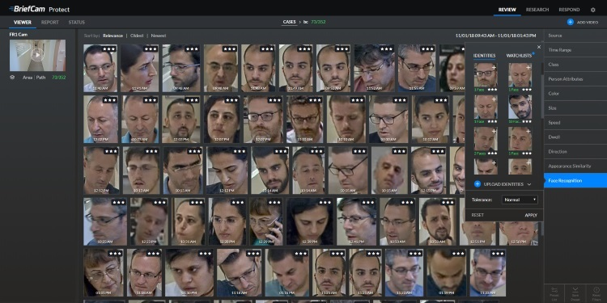Expand the Class filter
Image resolution: width=607 pixels, height=303 pixels.
tap(575, 65)
